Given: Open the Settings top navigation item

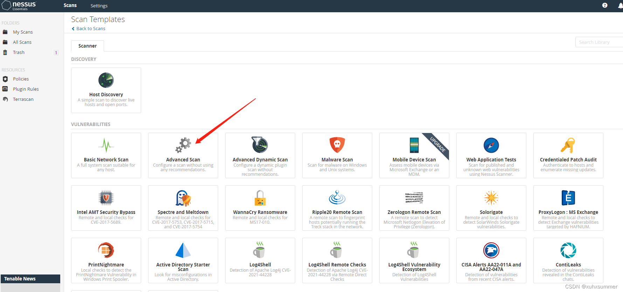Looking at the screenshot, I should (x=99, y=6).
